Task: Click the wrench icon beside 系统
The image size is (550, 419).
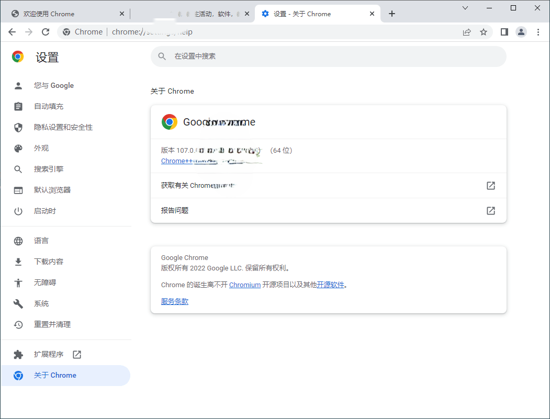Action: tap(18, 303)
